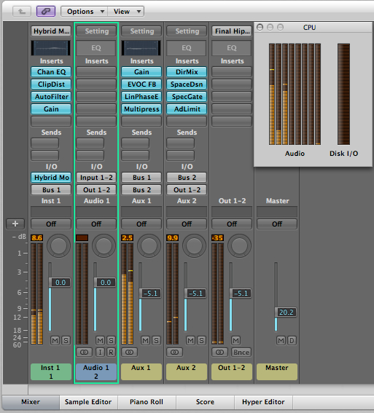Switch to the Sample Editor tab
The height and width of the screenshot is (413, 374).
tap(88, 401)
